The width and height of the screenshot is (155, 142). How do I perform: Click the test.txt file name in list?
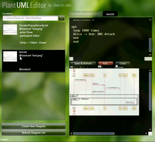coord(23,52)
